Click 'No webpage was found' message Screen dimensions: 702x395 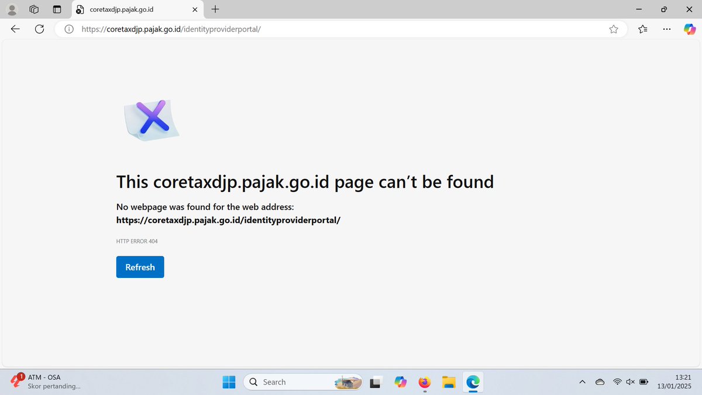point(205,207)
